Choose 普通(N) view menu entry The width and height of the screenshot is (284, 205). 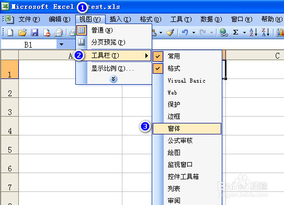point(113,30)
